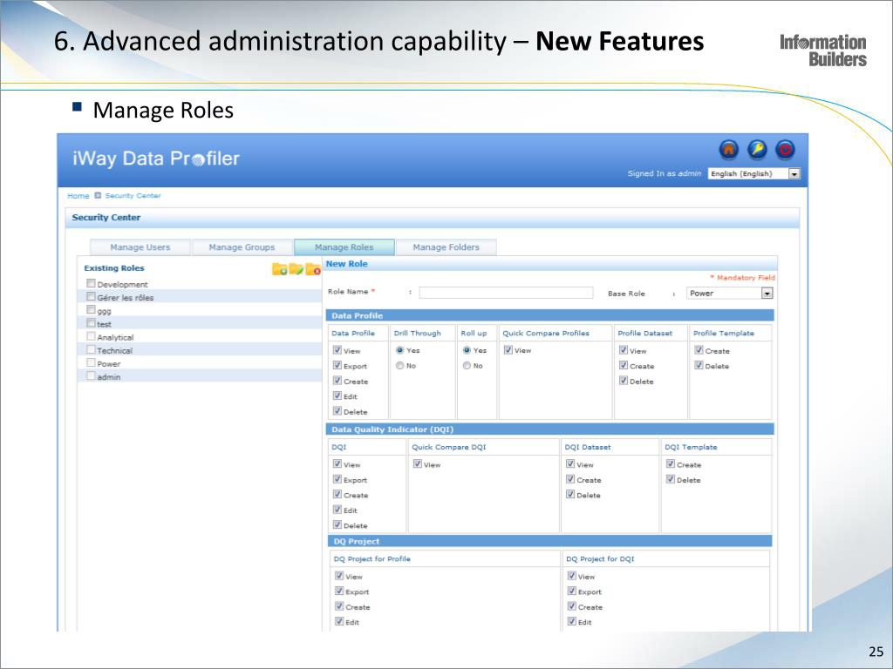The image size is (893, 669).
Task: Toggle Edit under the Data Profile column
Action: click(337, 396)
